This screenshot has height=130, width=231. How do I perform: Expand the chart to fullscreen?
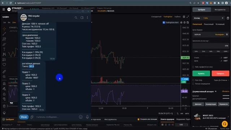coord(188,17)
